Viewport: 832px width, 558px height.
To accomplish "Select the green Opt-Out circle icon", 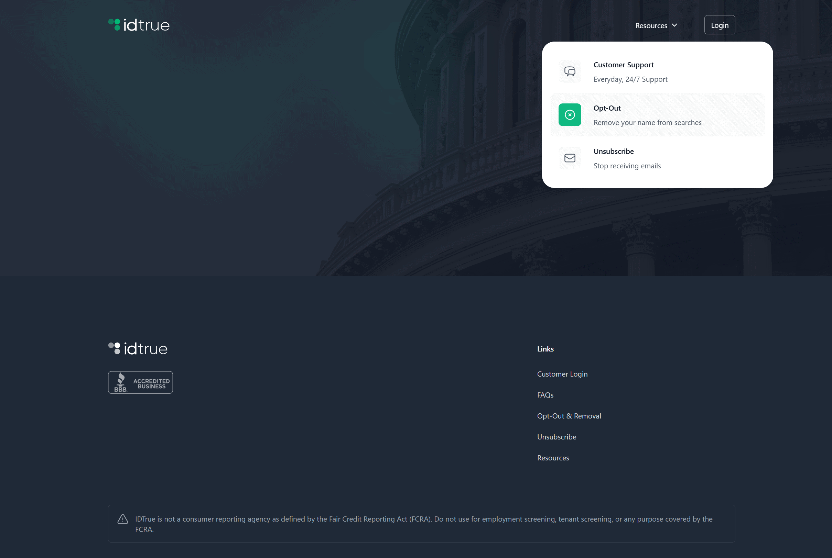I will pyautogui.click(x=570, y=115).
